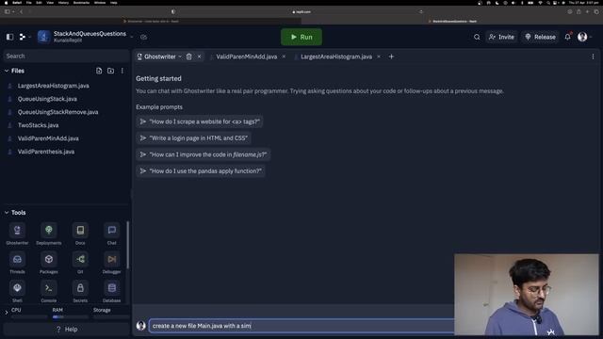Go back in the browser
This screenshot has width=603, height=339.
click(21, 12)
